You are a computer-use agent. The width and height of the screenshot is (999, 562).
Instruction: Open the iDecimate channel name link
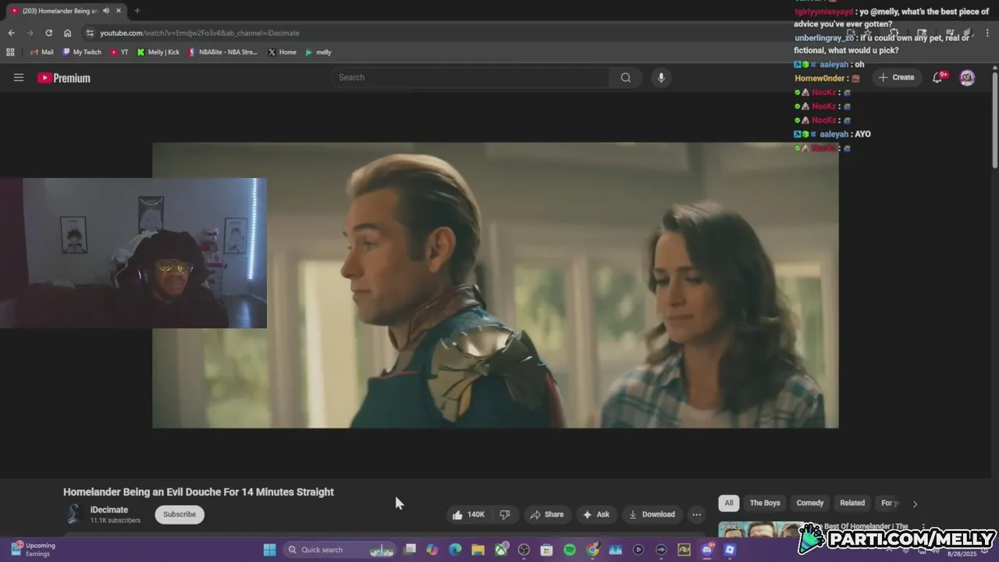click(x=109, y=510)
